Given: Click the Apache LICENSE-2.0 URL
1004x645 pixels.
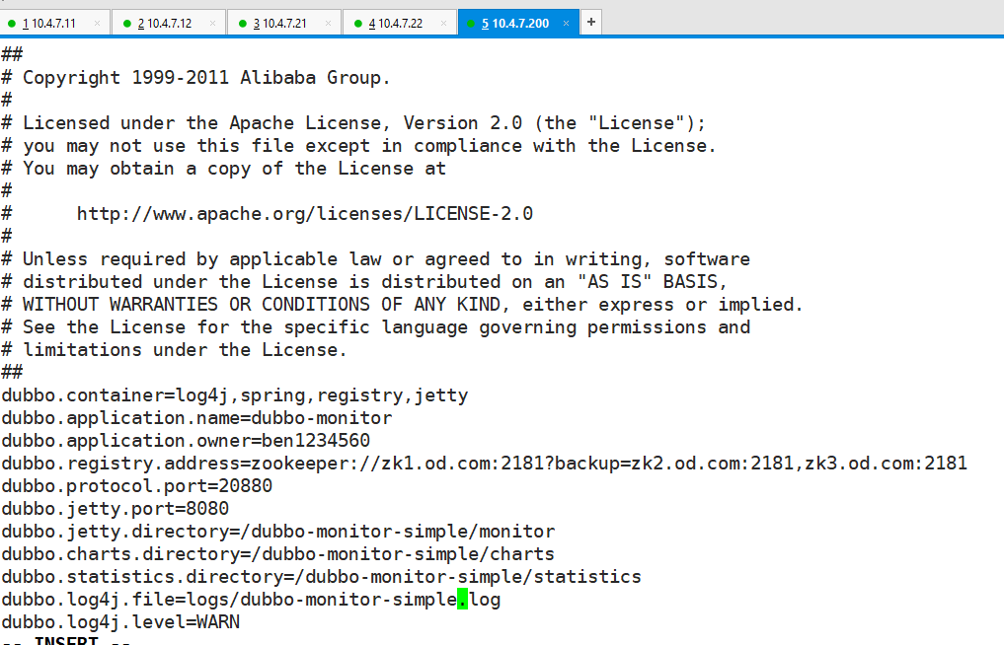Looking at the screenshot, I should click(304, 214).
